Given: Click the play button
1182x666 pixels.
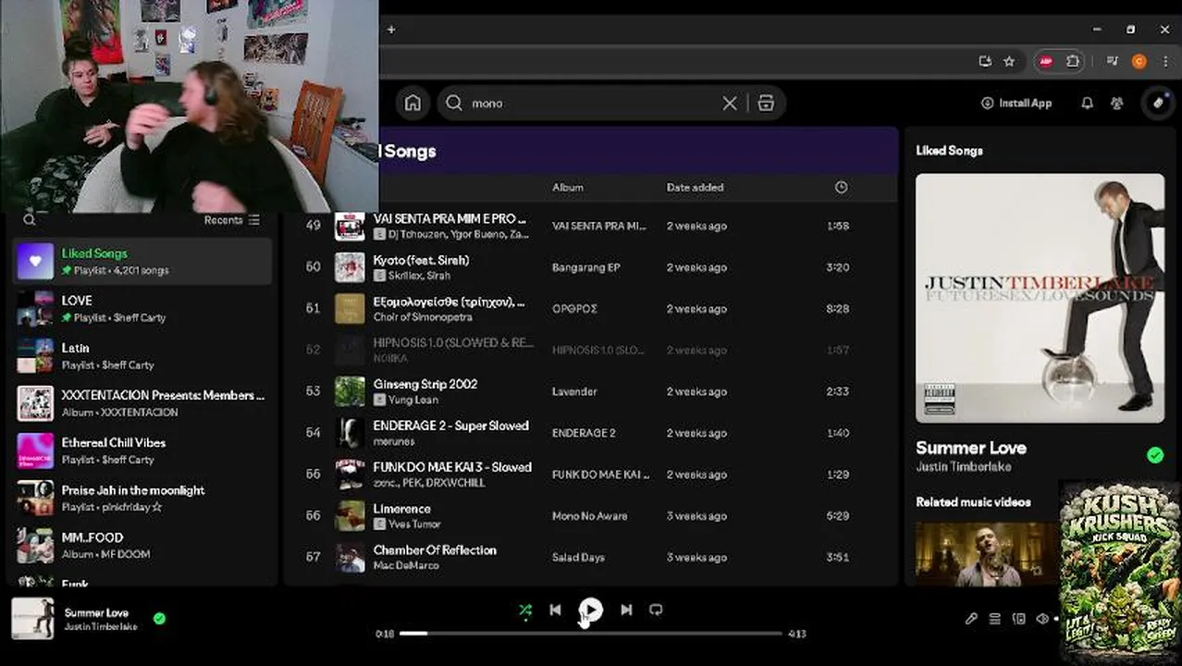Looking at the screenshot, I should (x=591, y=610).
